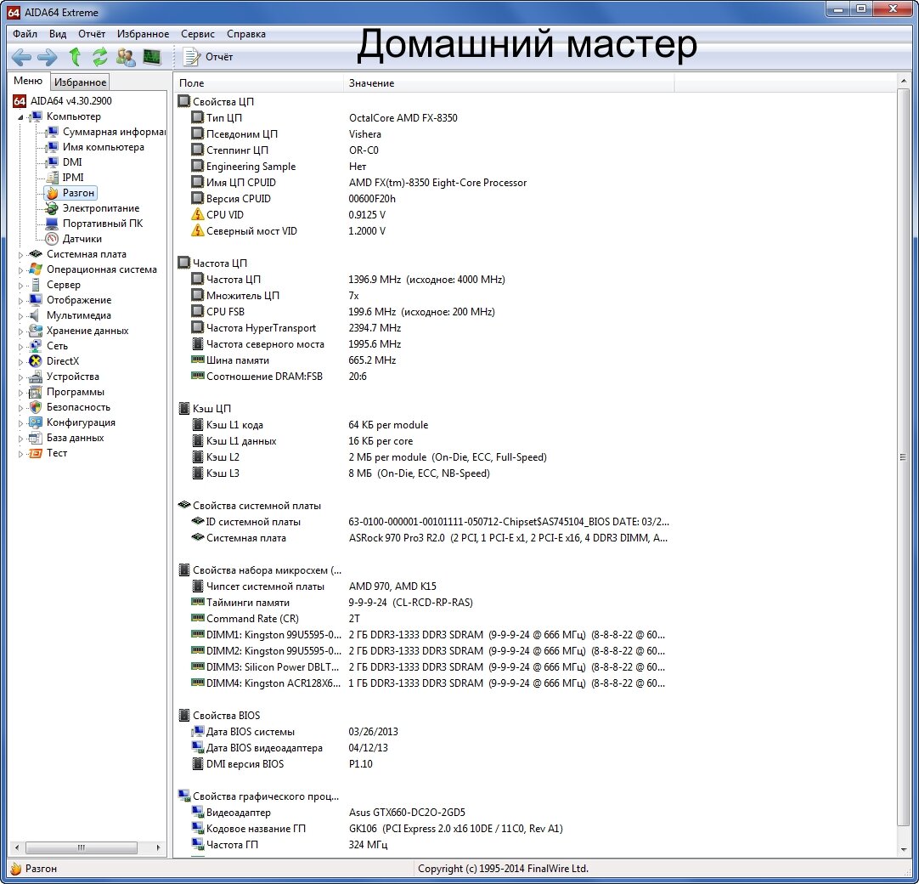The width and height of the screenshot is (919, 884).
Task: Click the Back navigation arrow icon
Action: 21,57
